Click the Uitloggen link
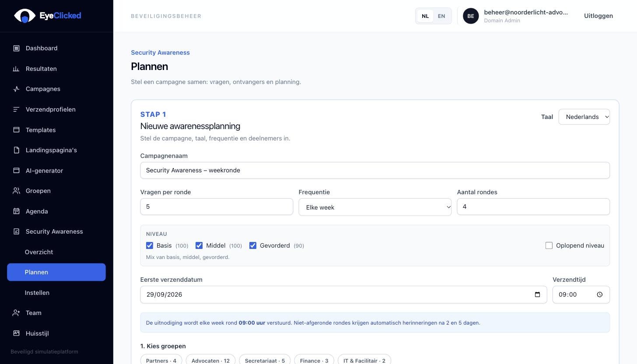The height and width of the screenshot is (364, 637). [598, 16]
